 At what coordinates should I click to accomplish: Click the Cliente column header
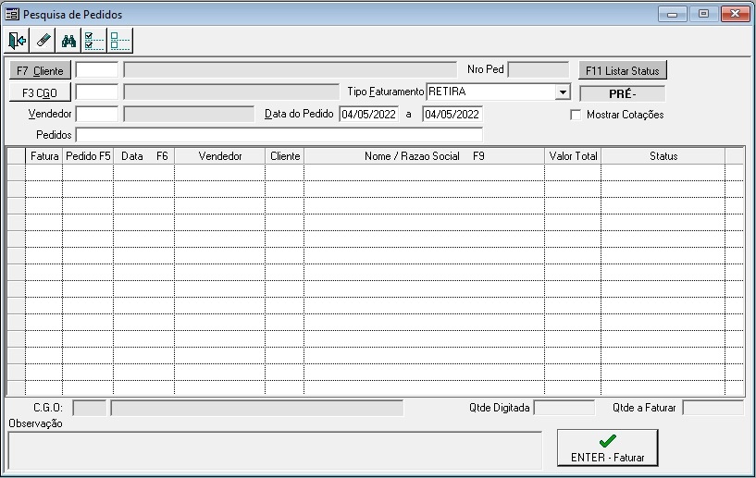click(284, 156)
